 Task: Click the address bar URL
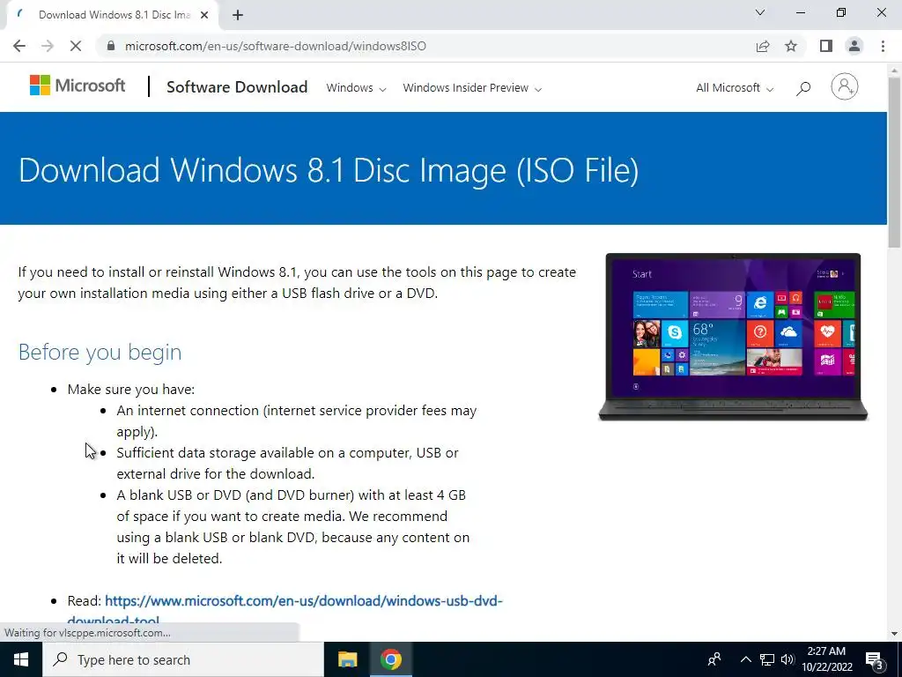(276, 46)
